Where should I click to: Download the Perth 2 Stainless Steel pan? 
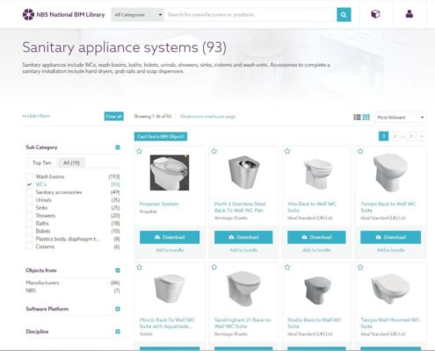point(243,237)
